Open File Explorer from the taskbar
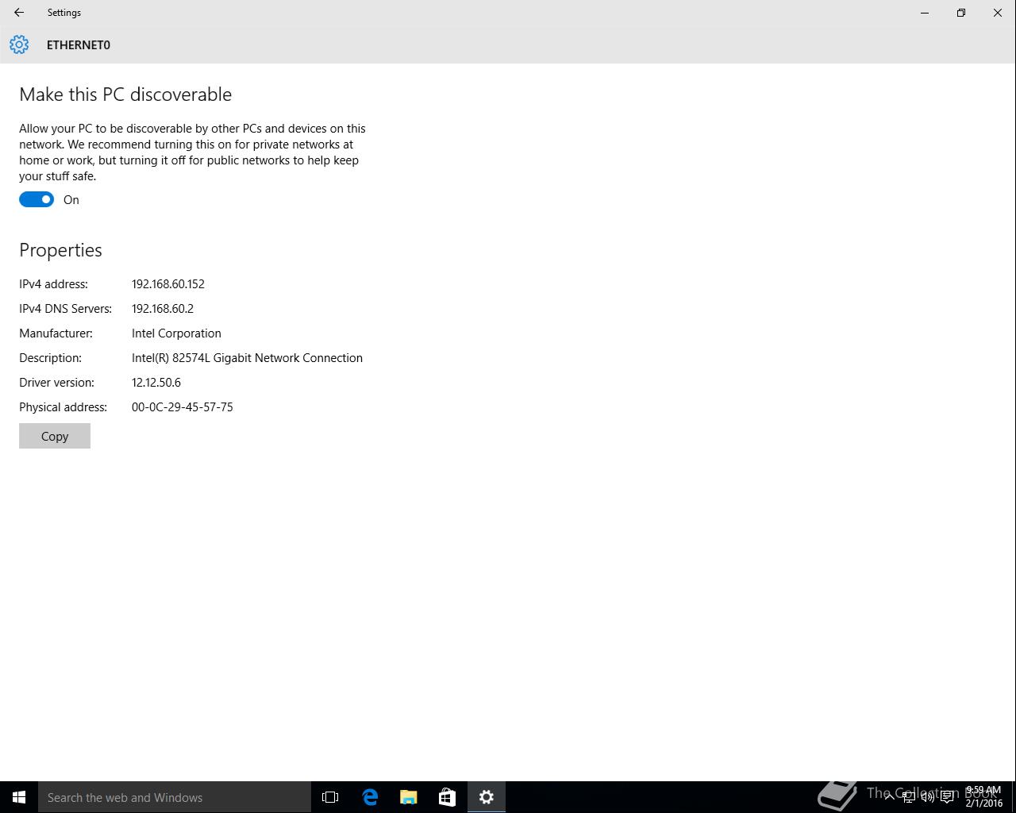1016x813 pixels. click(x=409, y=797)
